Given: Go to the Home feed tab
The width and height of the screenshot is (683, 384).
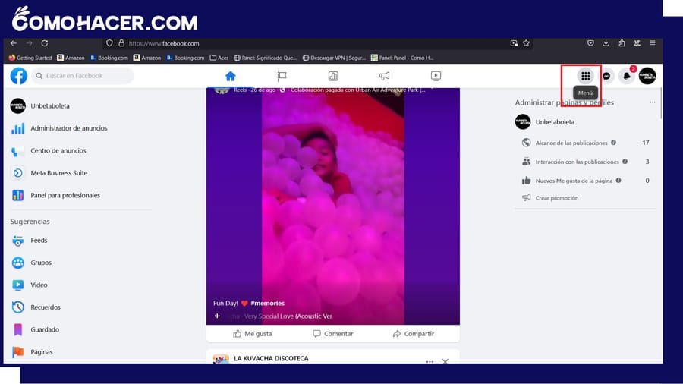Looking at the screenshot, I should pos(231,76).
